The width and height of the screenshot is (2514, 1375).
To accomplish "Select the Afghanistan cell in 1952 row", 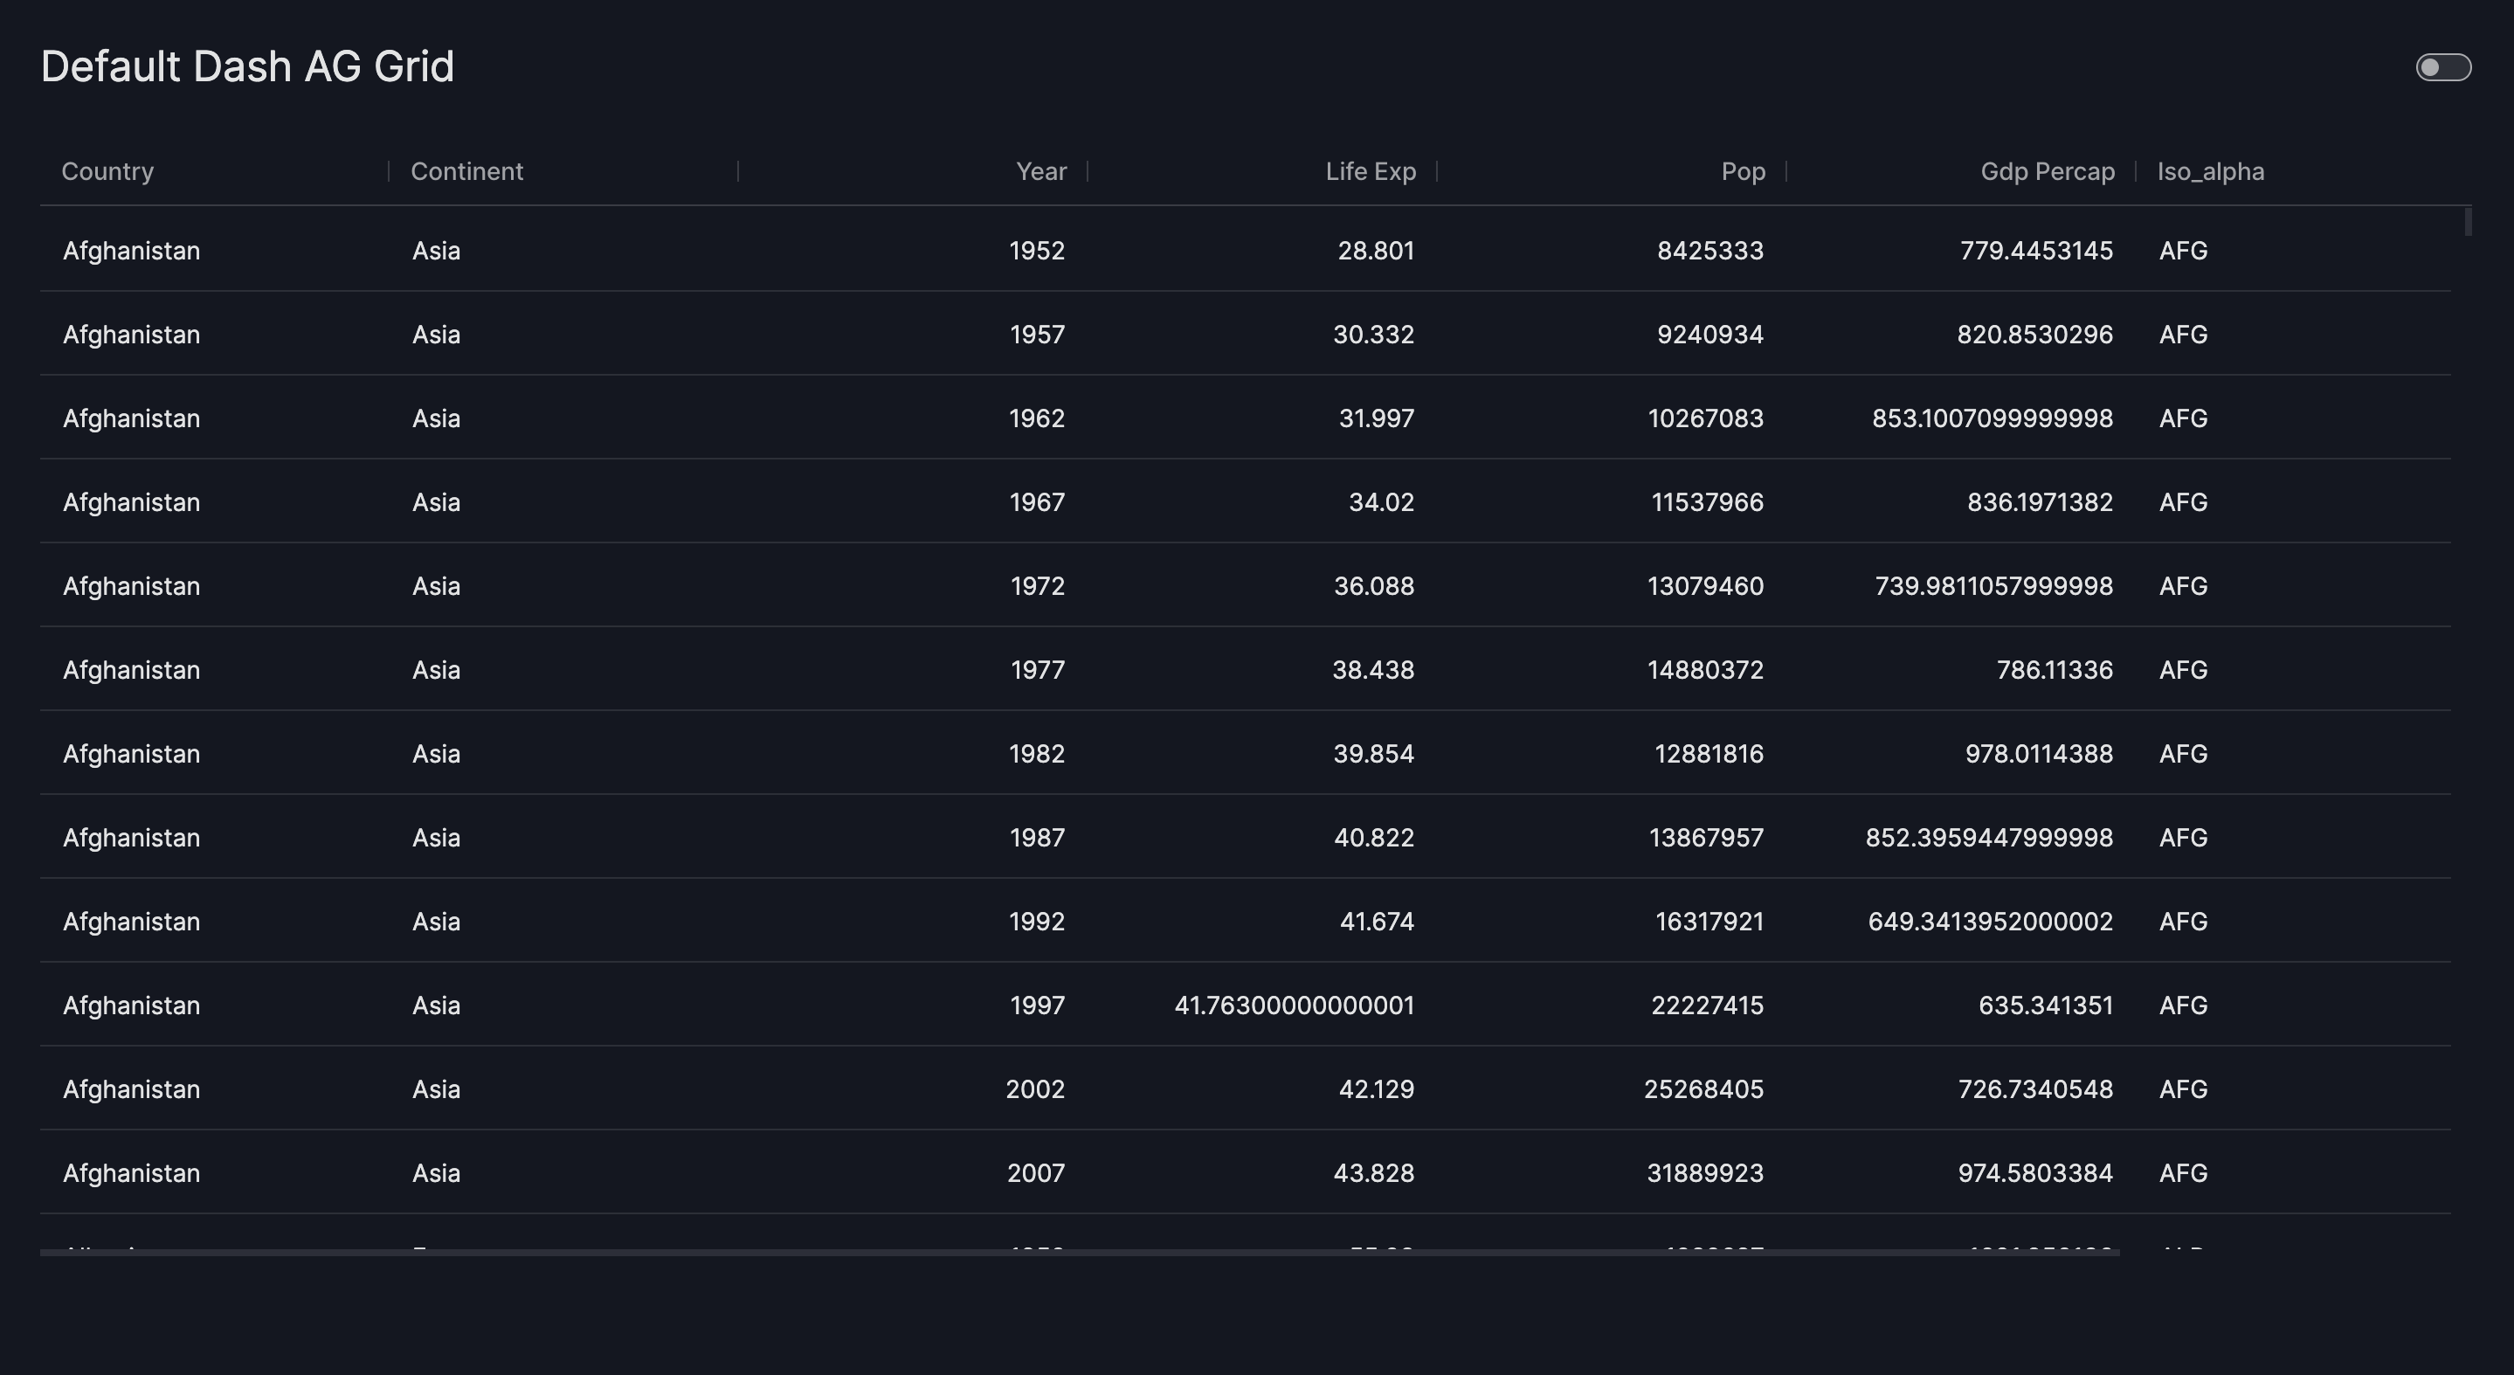I will pos(132,251).
